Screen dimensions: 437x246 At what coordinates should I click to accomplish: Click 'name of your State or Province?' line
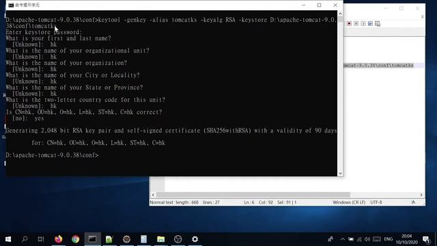74,87
